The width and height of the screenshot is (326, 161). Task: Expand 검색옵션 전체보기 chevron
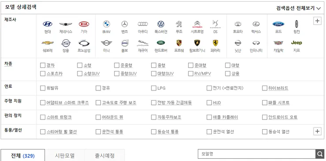[319, 8]
